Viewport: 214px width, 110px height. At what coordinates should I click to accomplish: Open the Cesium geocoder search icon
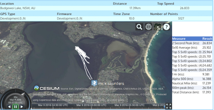click(139, 27)
